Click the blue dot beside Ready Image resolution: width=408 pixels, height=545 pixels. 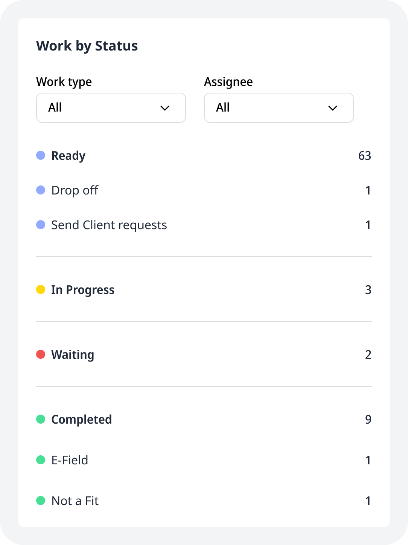click(x=41, y=155)
